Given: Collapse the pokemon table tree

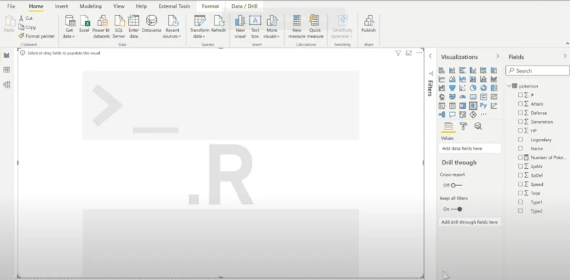Looking at the screenshot, I should (x=509, y=85).
